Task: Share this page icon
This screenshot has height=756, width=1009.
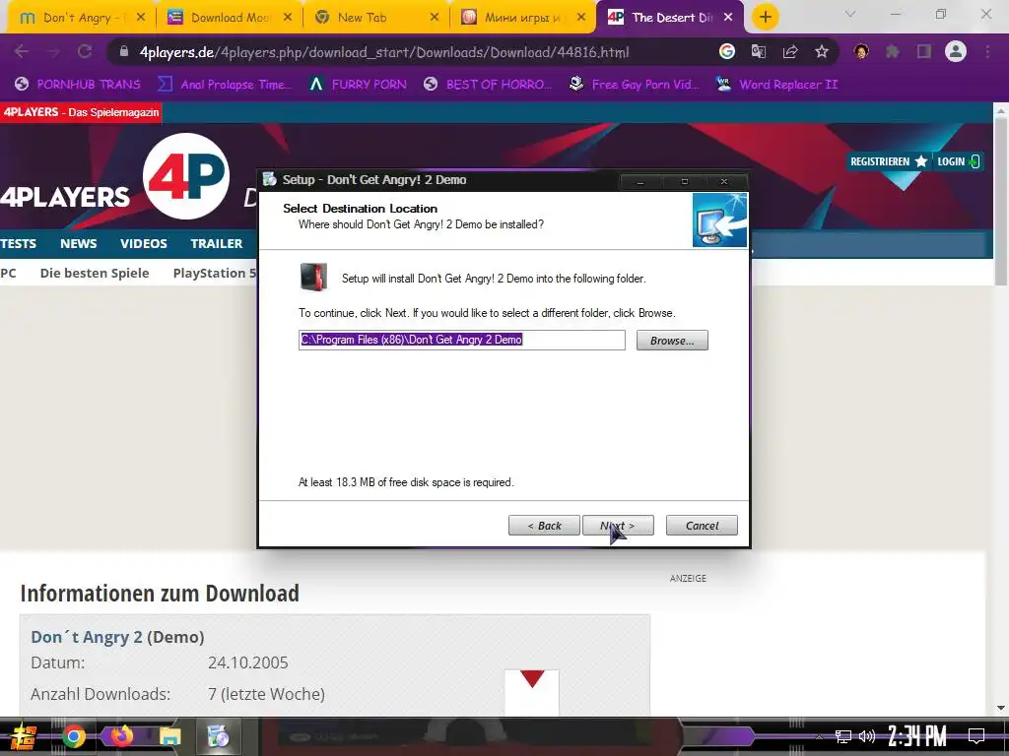Action: (790, 52)
